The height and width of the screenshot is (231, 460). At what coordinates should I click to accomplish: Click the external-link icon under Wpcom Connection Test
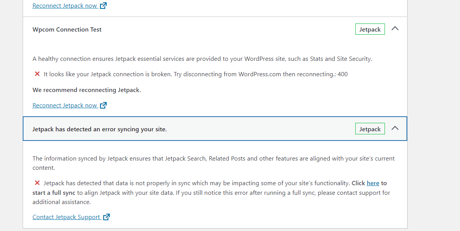tap(103, 105)
